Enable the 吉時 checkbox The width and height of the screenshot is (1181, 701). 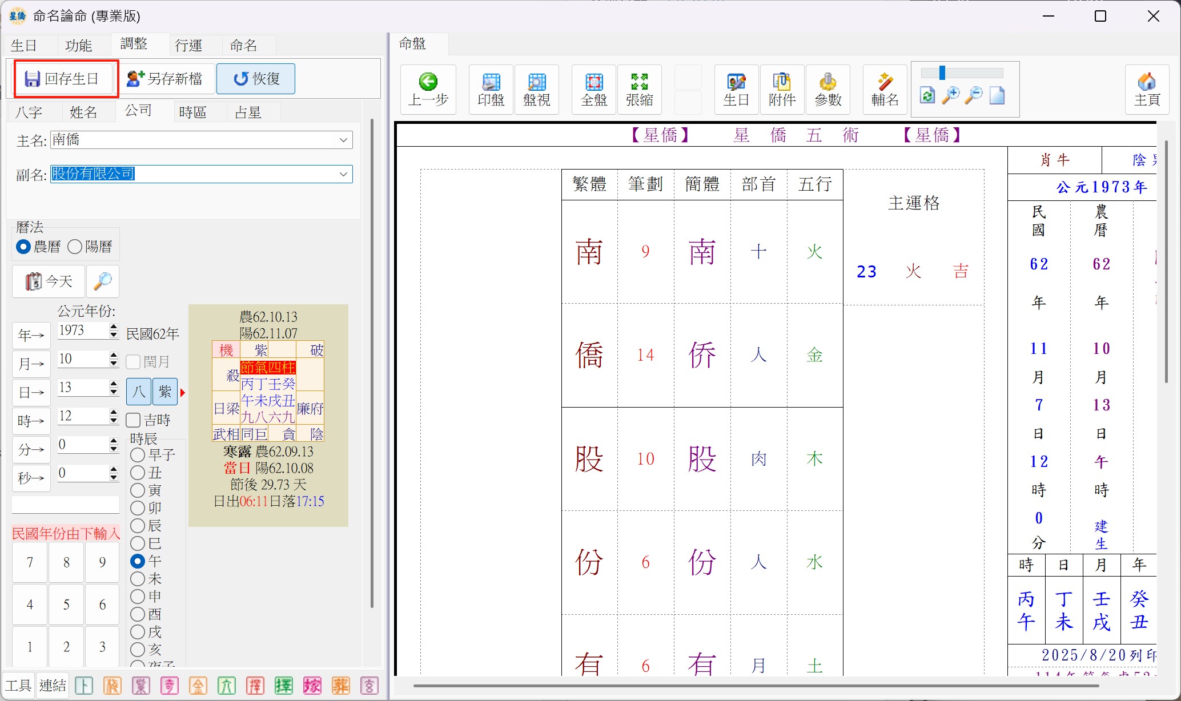point(134,420)
